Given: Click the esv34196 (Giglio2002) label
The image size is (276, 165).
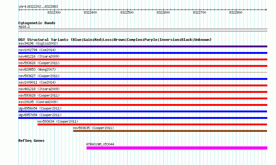Looking at the screenshot, I should (38, 43).
